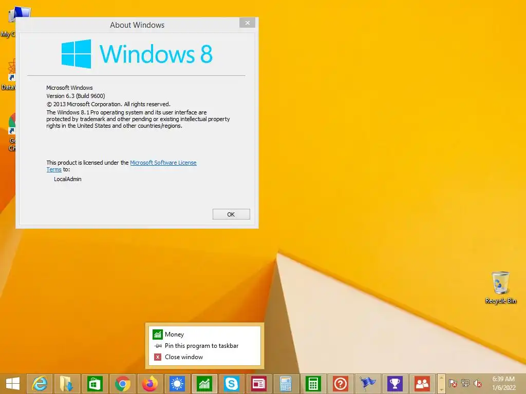This screenshot has width=526, height=394.
Task: Close the About Windows dialog
Action: pos(247,23)
